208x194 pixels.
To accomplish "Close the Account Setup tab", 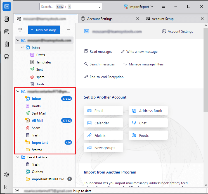I will (202, 19).
